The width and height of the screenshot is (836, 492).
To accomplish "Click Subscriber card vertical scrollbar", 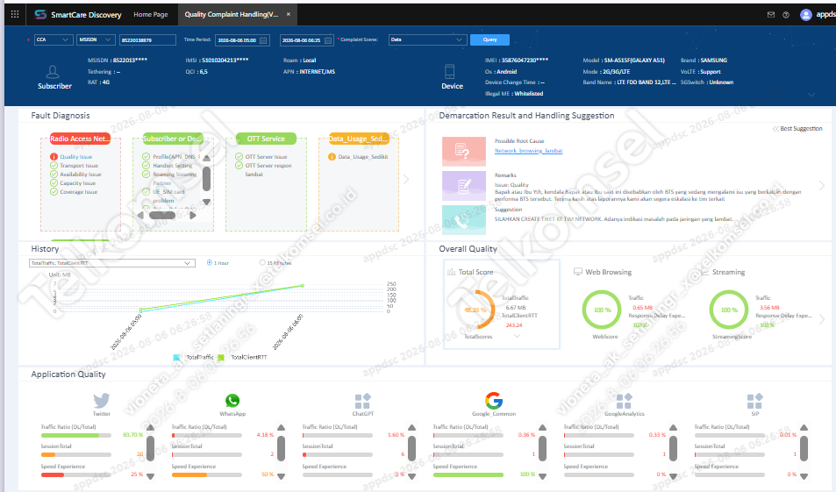I will [x=206, y=178].
